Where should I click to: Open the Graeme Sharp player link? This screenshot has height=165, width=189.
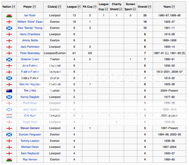(30, 59)
